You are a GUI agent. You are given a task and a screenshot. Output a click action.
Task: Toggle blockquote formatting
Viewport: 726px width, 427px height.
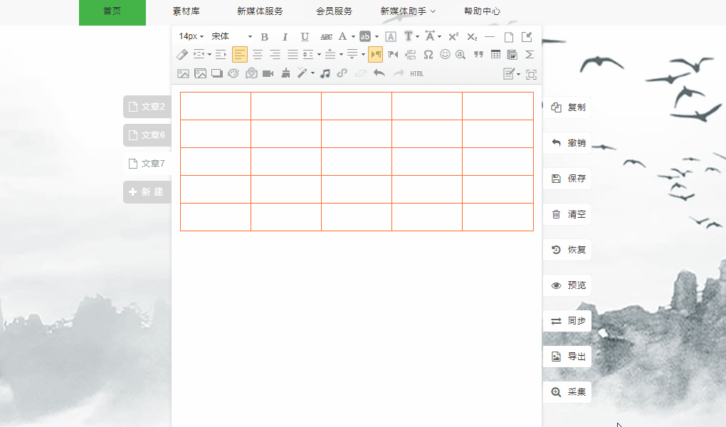click(x=478, y=55)
